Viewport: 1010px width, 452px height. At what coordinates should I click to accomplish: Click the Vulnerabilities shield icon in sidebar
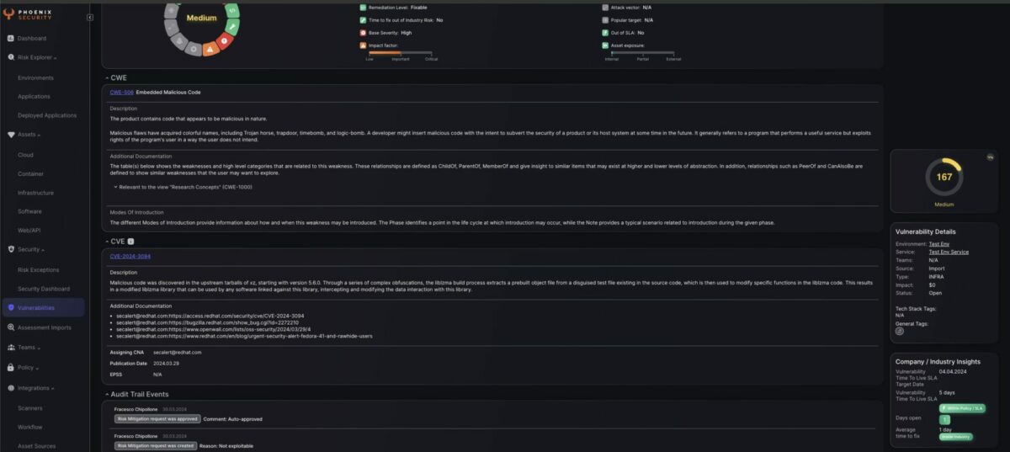point(10,308)
